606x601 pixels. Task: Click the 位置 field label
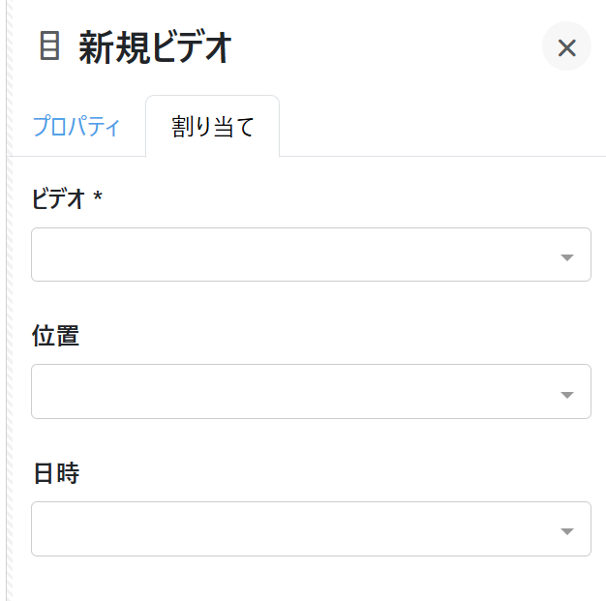click(55, 336)
